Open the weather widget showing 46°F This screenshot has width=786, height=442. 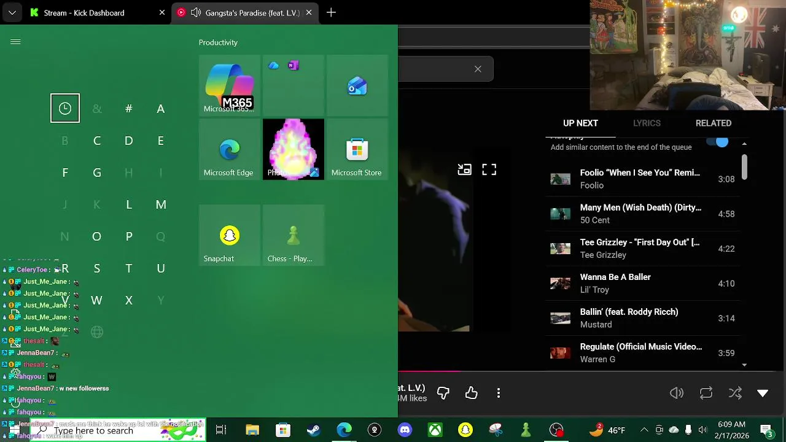[x=607, y=430]
